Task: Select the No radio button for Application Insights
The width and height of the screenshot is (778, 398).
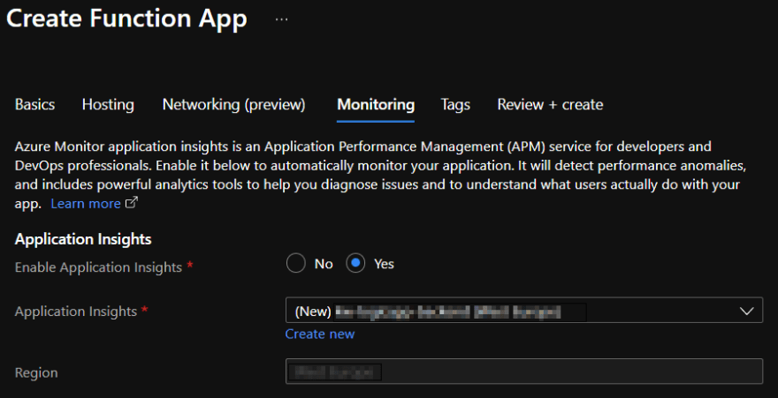Action: 295,263
